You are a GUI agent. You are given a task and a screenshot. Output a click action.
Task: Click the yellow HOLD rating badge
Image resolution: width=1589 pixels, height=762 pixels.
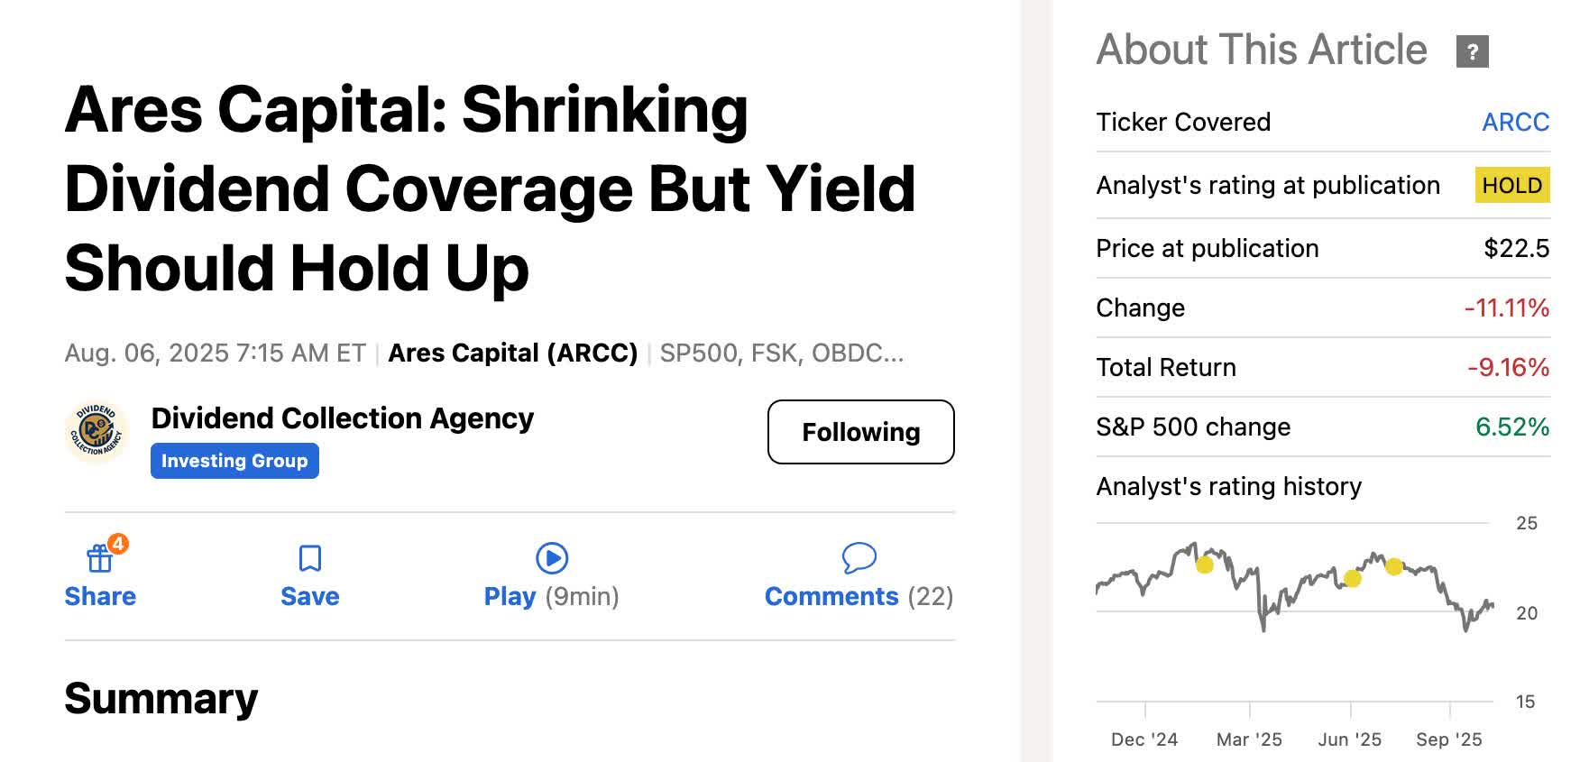coord(1511,185)
